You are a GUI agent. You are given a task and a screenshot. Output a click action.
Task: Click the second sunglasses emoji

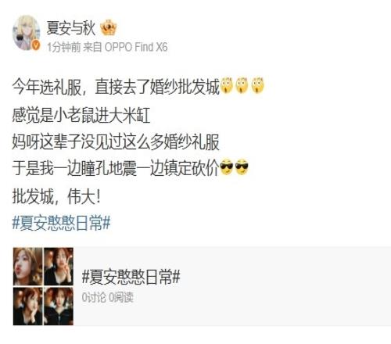coord(242,167)
